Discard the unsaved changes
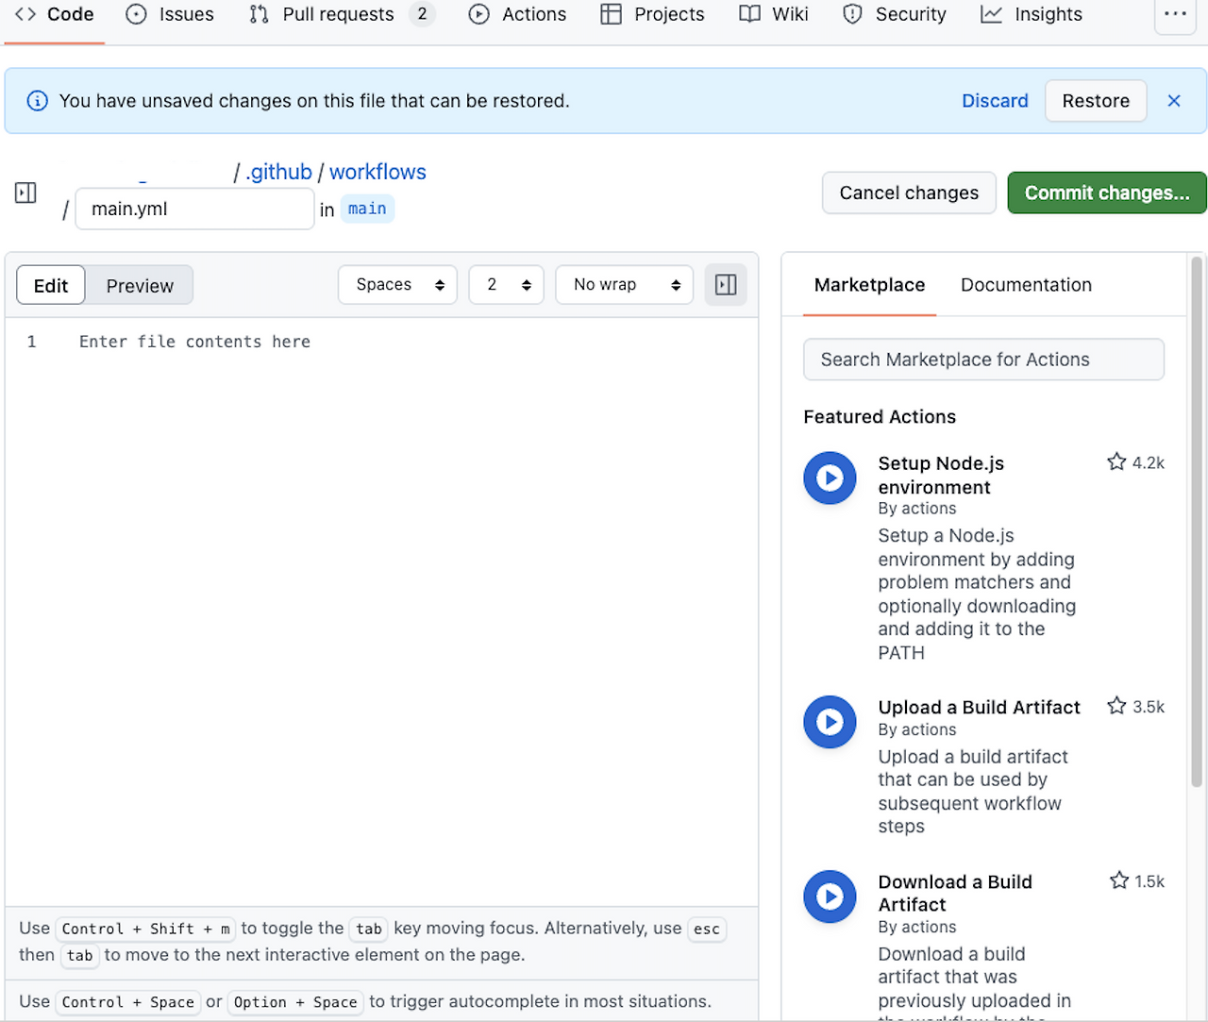This screenshot has height=1022, width=1208. pyautogui.click(x=995, y=101)
